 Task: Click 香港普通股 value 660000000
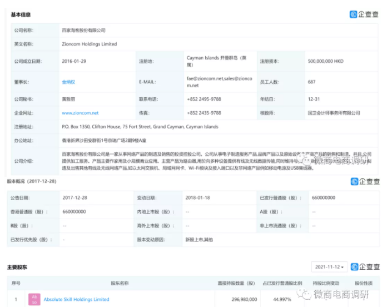click(x=74, y=211)
